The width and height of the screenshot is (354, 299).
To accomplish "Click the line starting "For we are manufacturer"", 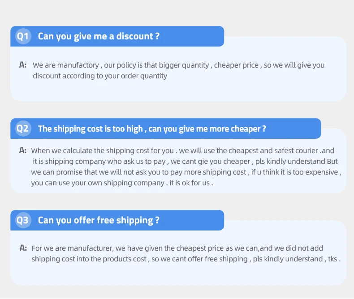I will point(177,248).
